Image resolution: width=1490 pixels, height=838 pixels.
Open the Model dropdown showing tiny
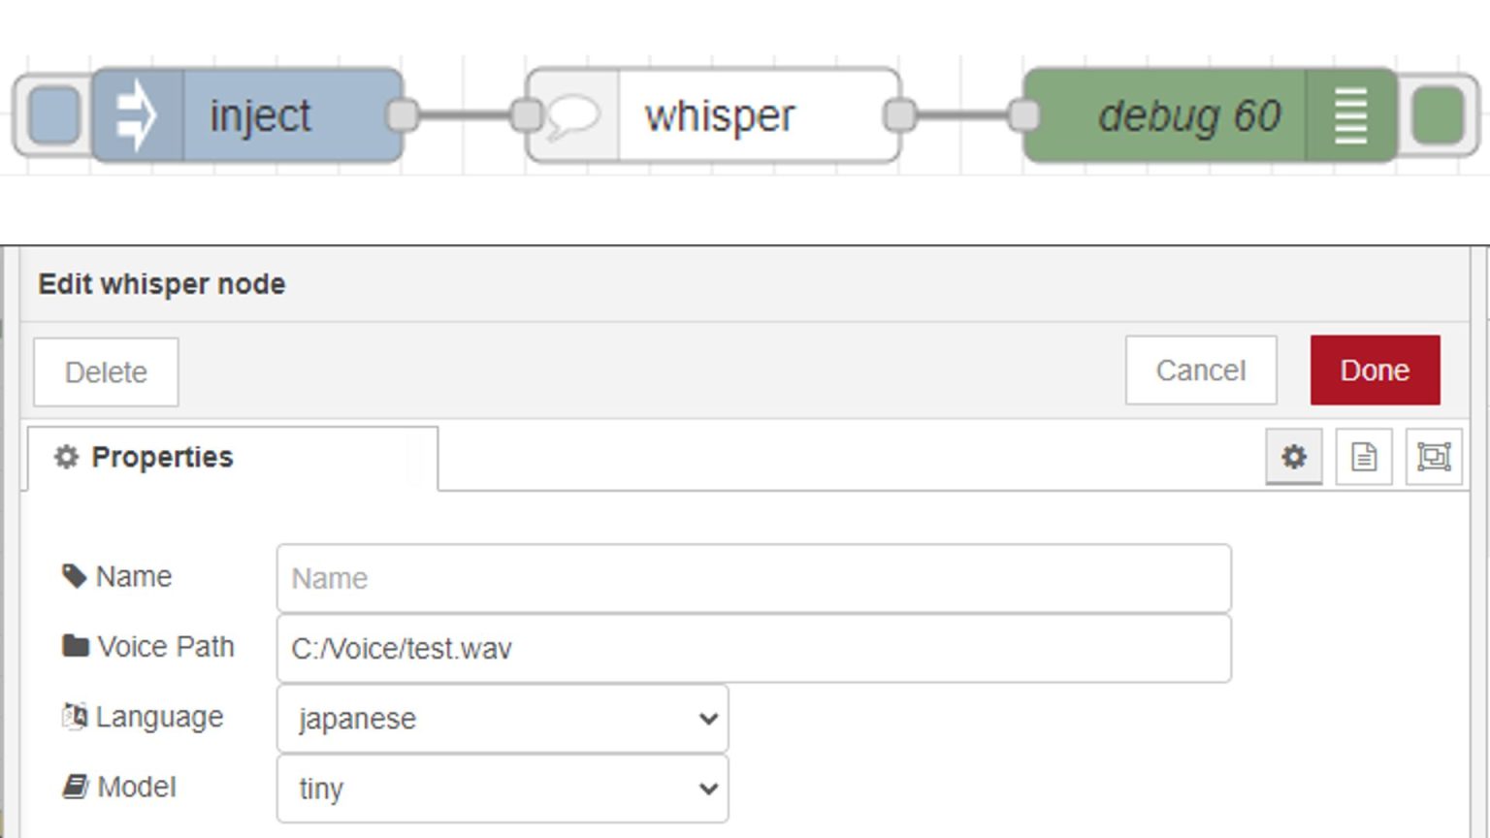pyautogui.click(x=502, y=789)
